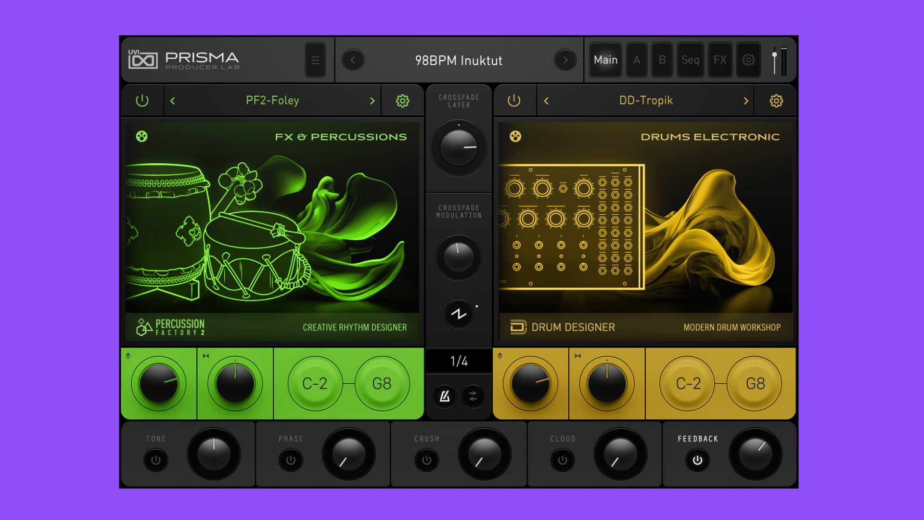Enable the Feedback effect power button
The height and width of the screenshot is (520, 924).
697,460
